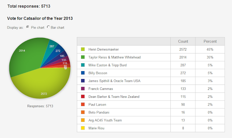Click the teal Mike Easton legend swatch
Viewport: 232px width, 138px height.
click(83, 65)
